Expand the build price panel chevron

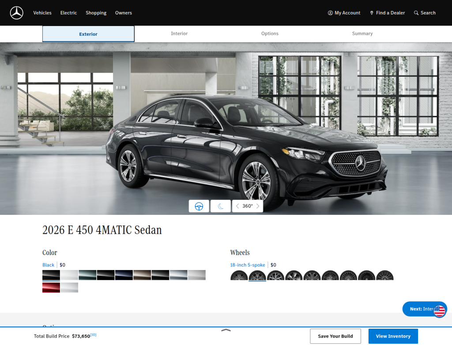pos(226,330)
